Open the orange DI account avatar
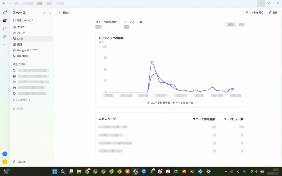 coord(5,162)
